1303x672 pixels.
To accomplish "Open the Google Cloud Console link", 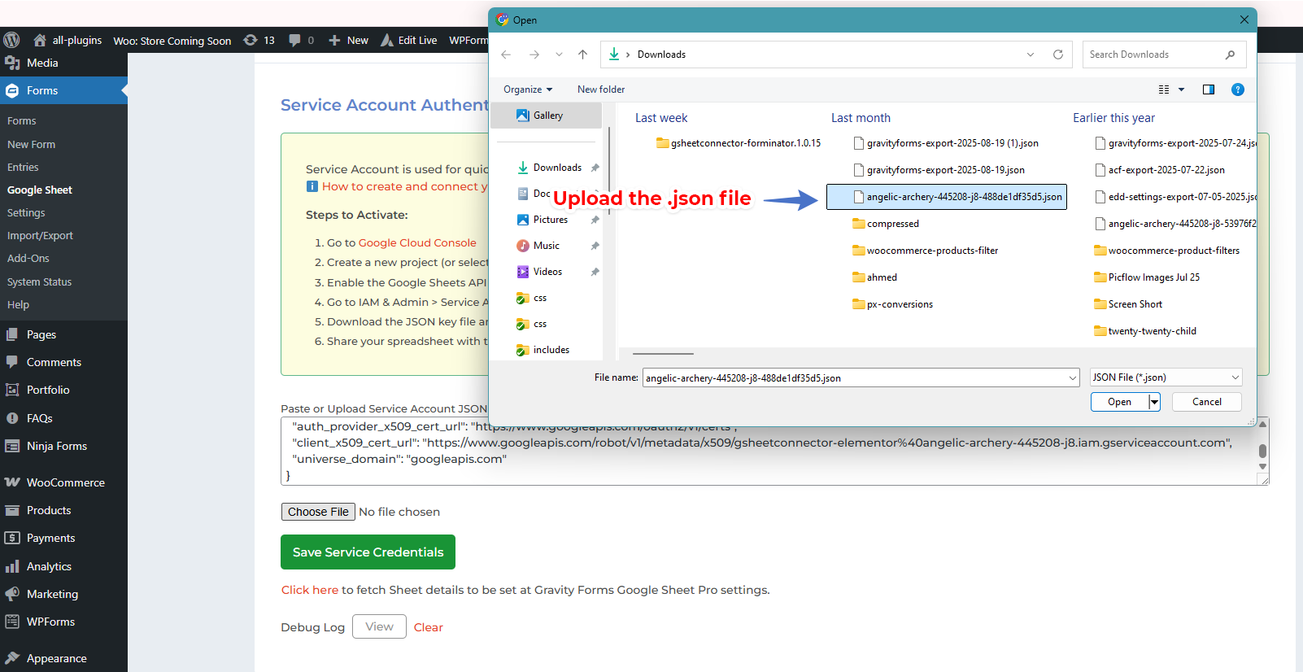I will pos(417,242).
